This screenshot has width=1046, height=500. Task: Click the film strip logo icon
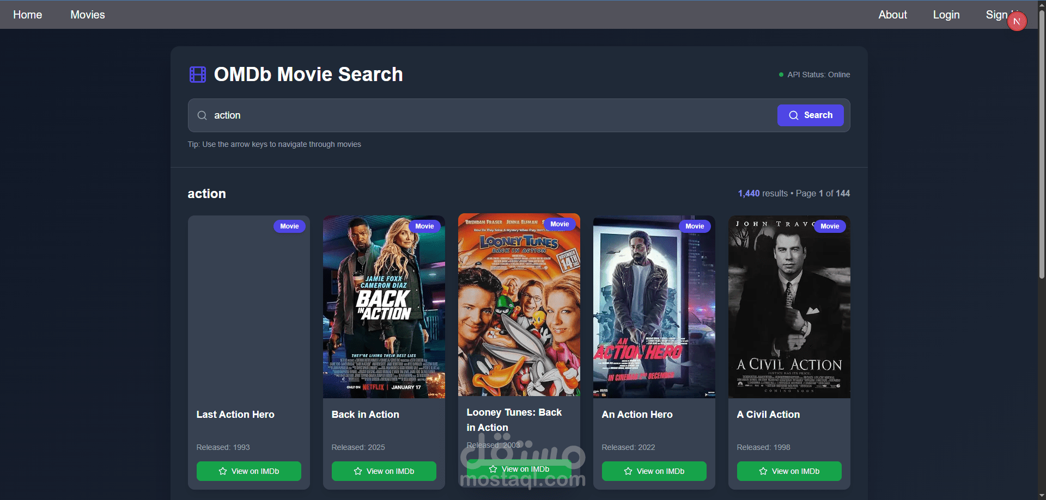pos(197,75)
